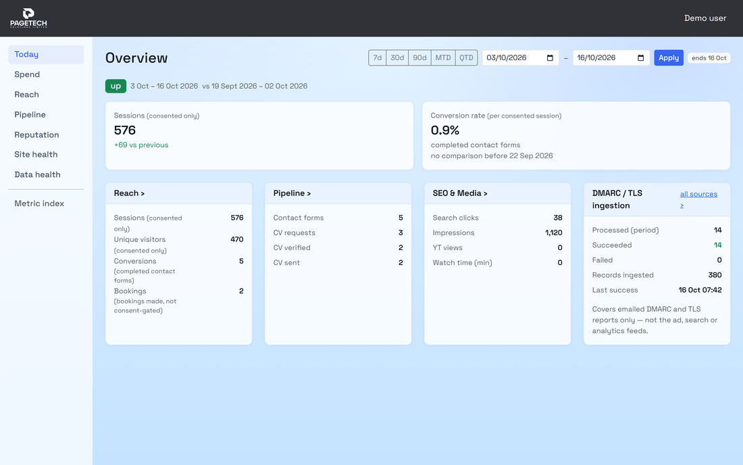Click the period comparison date text
Viewport: 743px width, 465px height.
(219, 86)
